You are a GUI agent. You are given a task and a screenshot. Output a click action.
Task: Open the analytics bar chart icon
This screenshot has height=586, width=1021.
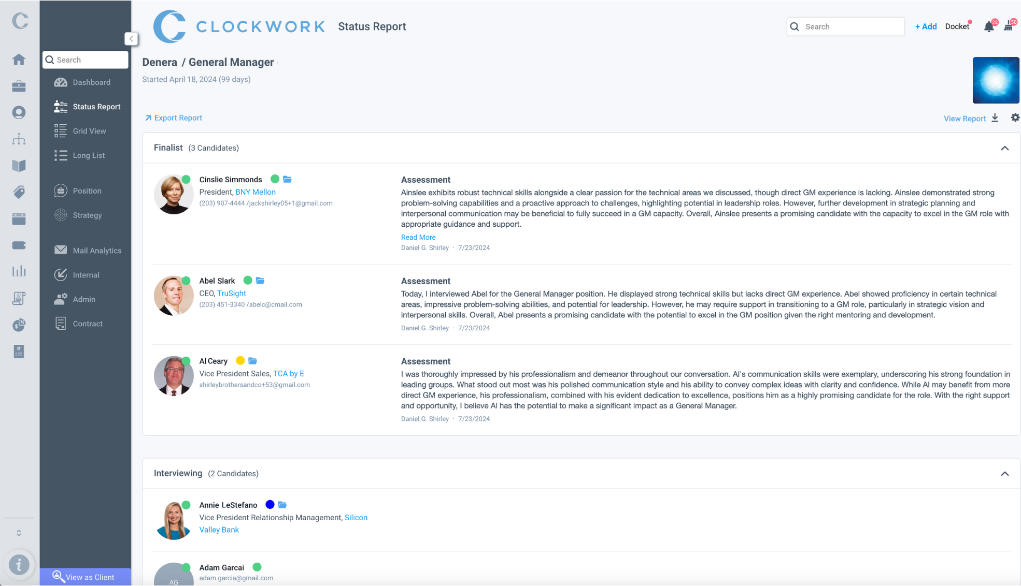pyautogui.click(x=19, y=271)
